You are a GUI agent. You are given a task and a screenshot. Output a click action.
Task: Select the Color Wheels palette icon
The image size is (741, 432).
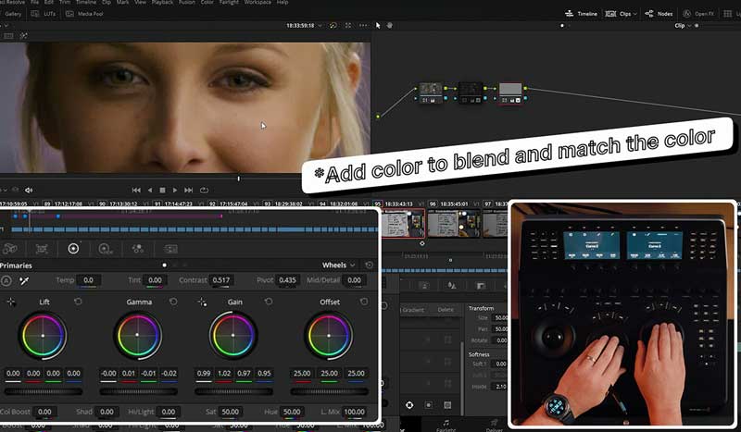point(73,249)
